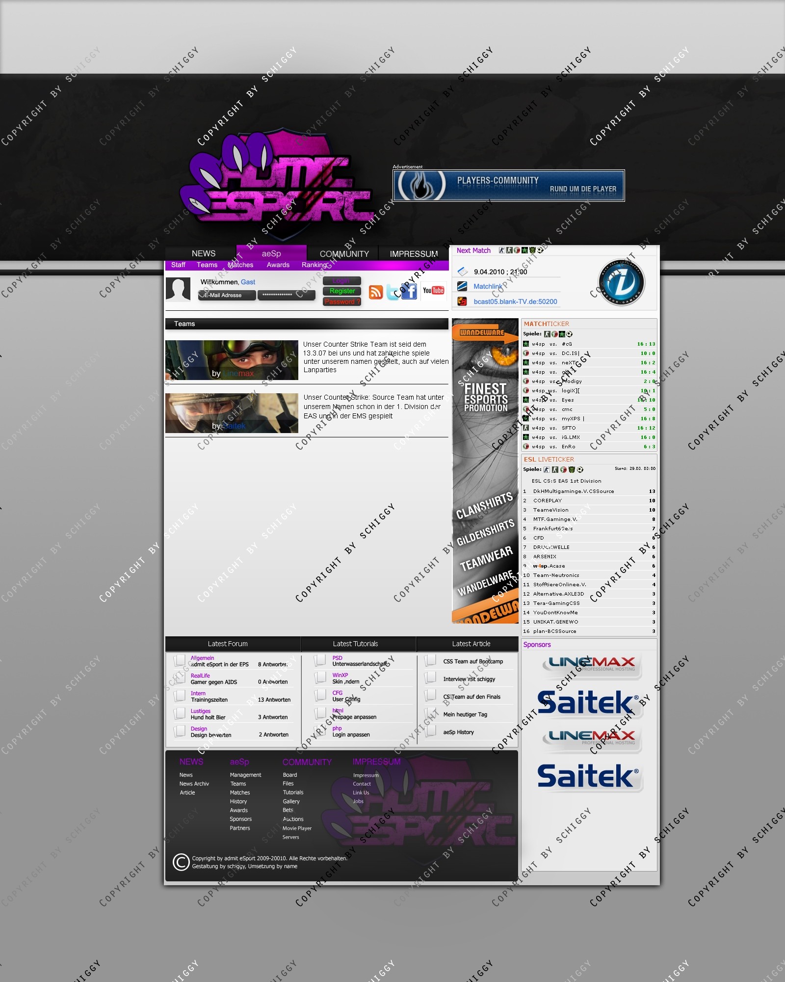Click the guest avatar placeholder image
The height and width of the screenshot is (982, 785).
[x=178, y=290]
